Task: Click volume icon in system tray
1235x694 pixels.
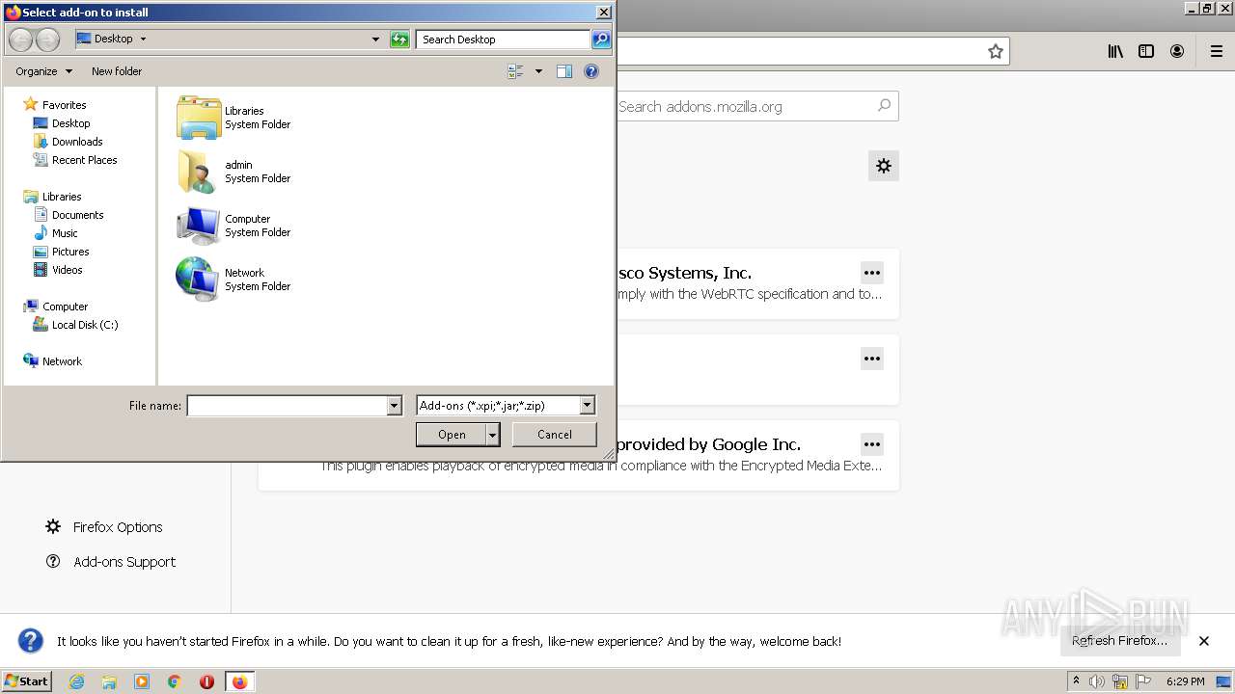Action: 1097,681
